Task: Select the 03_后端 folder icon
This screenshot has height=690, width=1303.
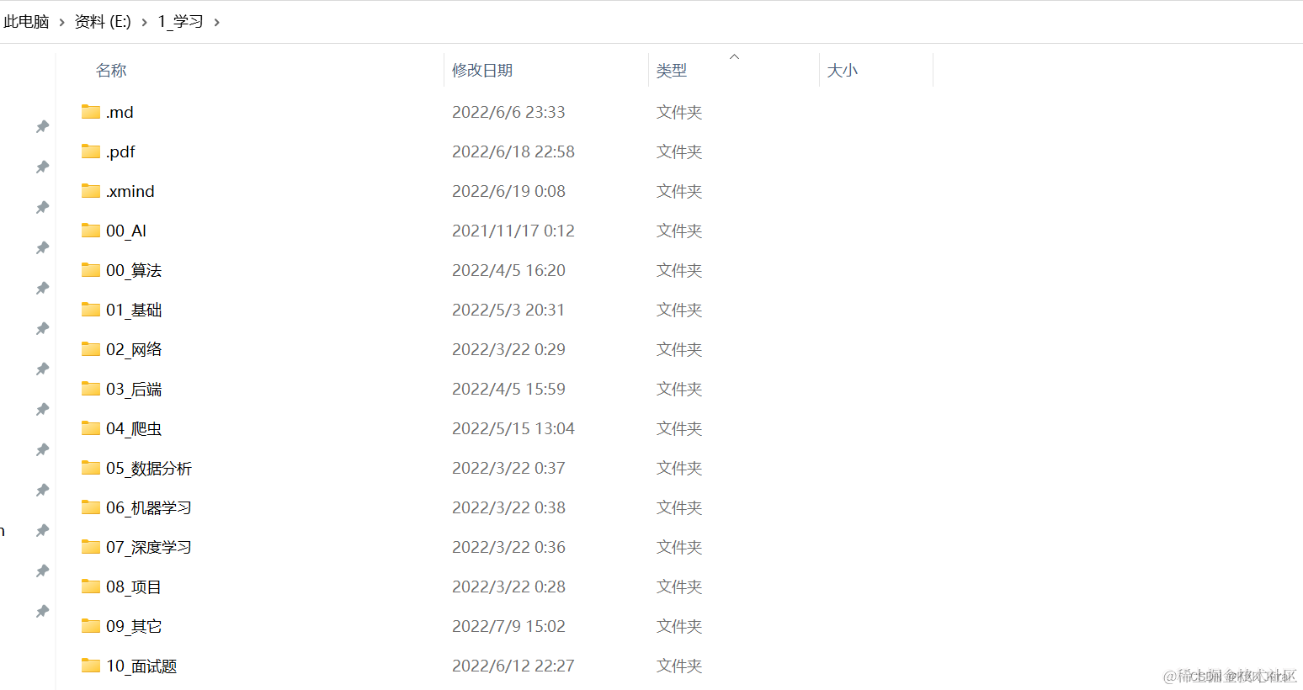Action: [x=91, y=389]
